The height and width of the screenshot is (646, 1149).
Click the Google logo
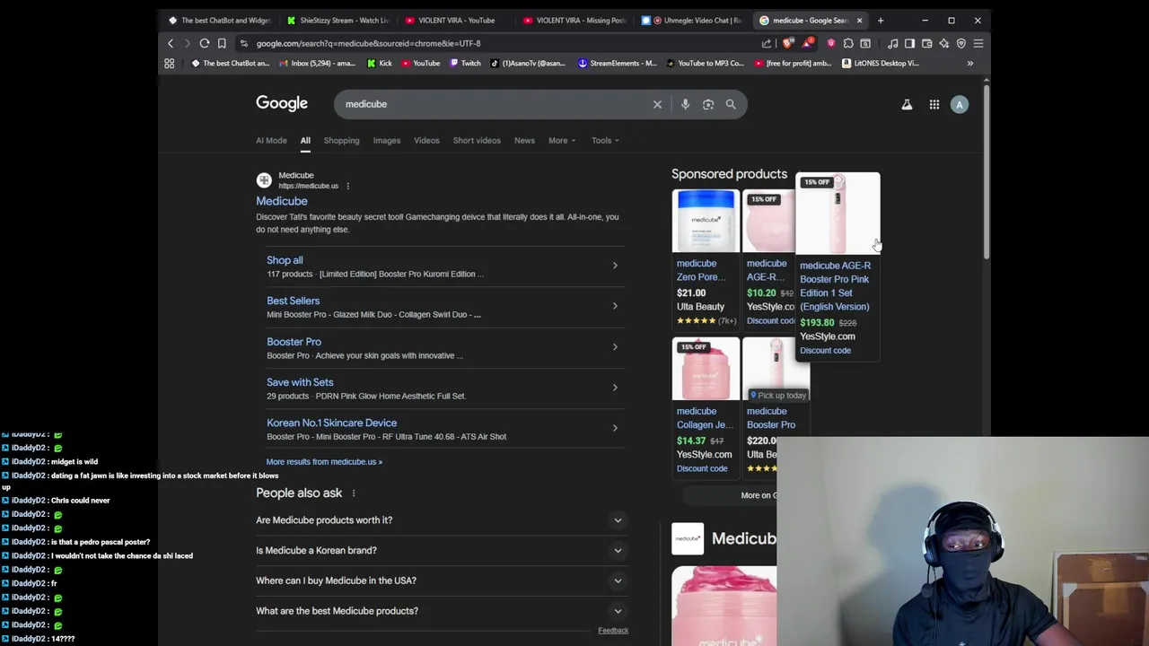(282, 103)
